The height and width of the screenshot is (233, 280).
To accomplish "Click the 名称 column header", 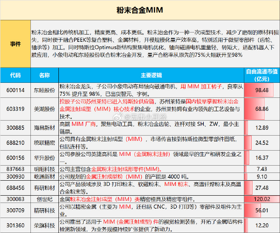I will point(45,75).
